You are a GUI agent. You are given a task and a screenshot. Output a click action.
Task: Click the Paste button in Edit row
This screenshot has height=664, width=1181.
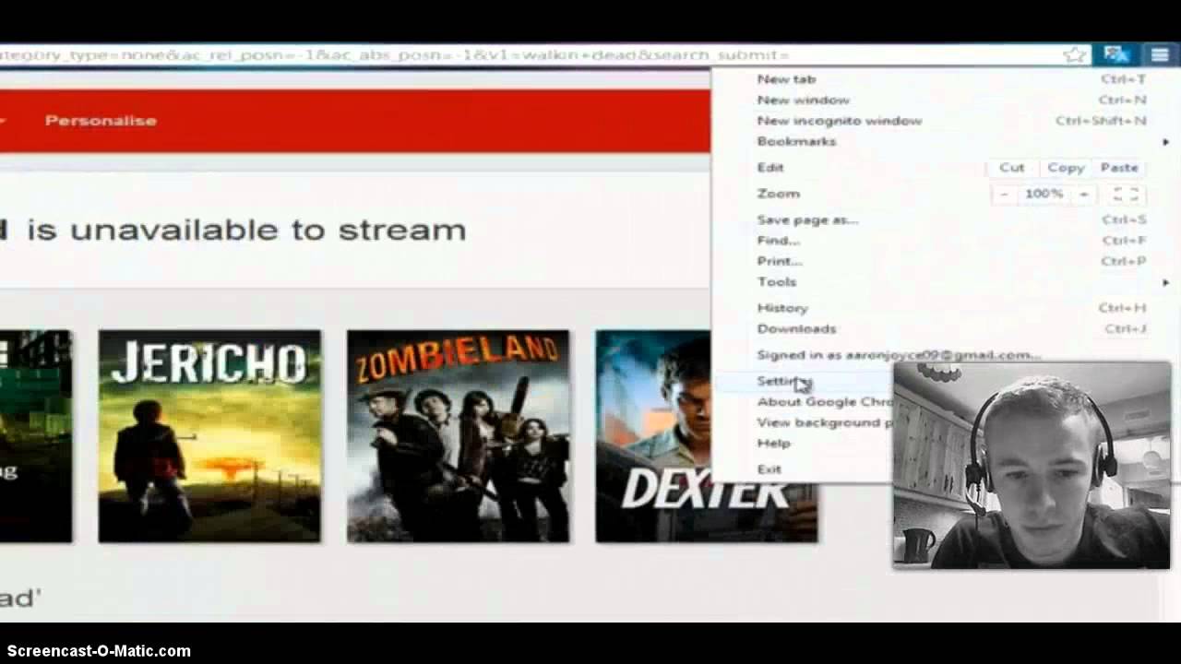[x=1119, y=168]
